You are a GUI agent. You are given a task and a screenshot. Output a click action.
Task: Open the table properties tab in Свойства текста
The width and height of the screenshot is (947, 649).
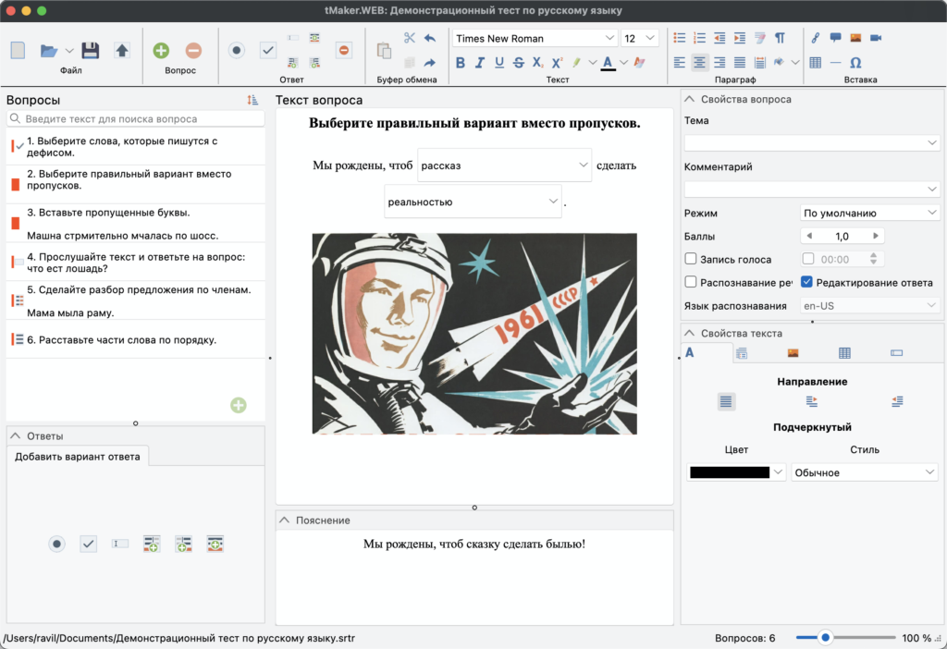[x=845, y=352]
